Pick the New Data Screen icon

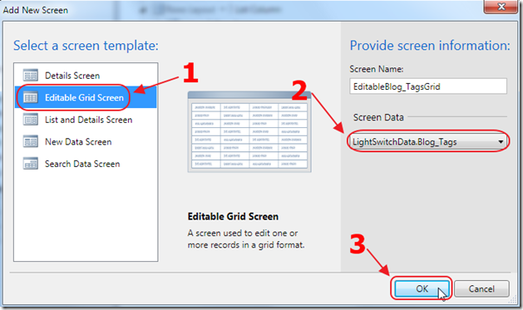pos(31,141)
